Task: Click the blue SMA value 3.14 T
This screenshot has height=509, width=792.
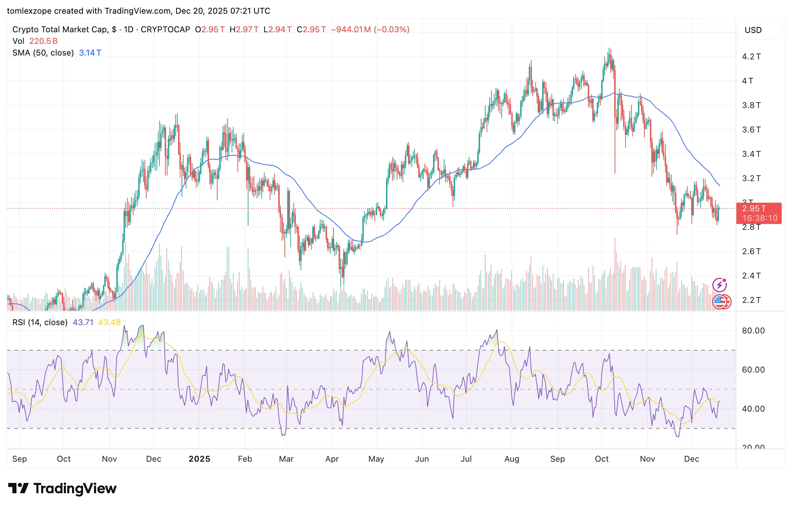Action: coord(90,53)
